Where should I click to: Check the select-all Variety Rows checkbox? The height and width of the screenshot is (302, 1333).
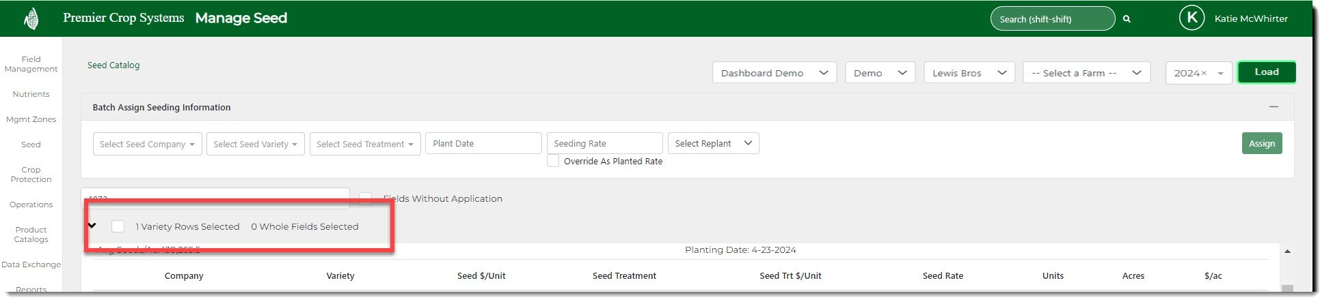point(118,226)
